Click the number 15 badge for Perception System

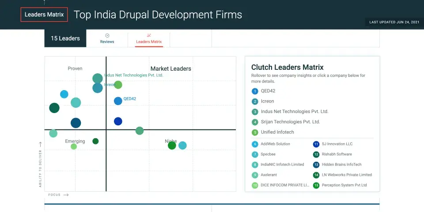(x=316, y=185)
